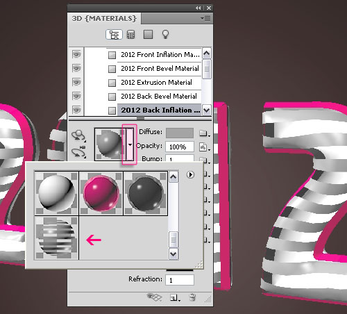Open the Diffuse color swatch
Viewport: 347px width, 314px height.
(180, 133)
